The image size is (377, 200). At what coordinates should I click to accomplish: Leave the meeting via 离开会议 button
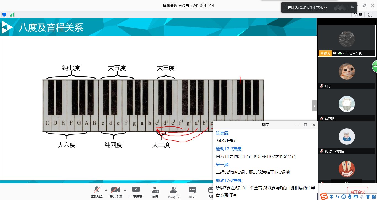point(357,192)
